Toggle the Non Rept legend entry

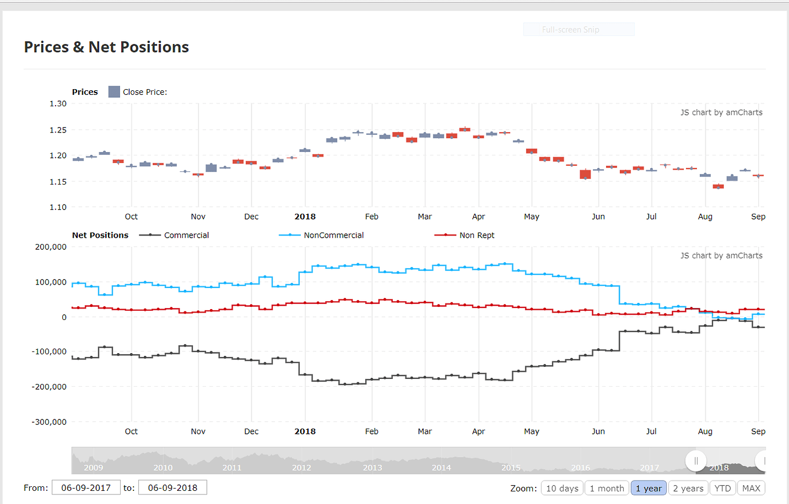pyautogui.click(x=445, y=235)
